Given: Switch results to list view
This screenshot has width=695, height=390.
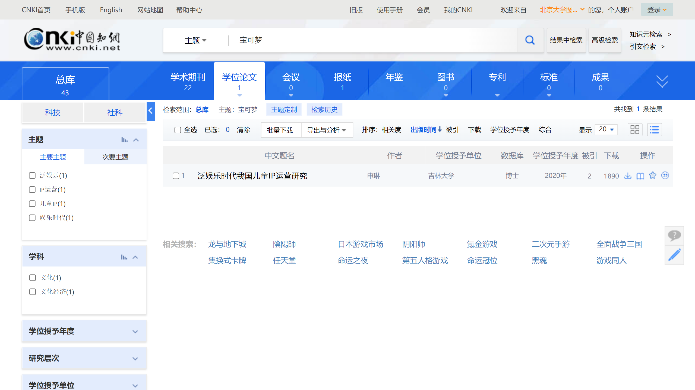Looking at the screenshot, I should coord(655,130).
